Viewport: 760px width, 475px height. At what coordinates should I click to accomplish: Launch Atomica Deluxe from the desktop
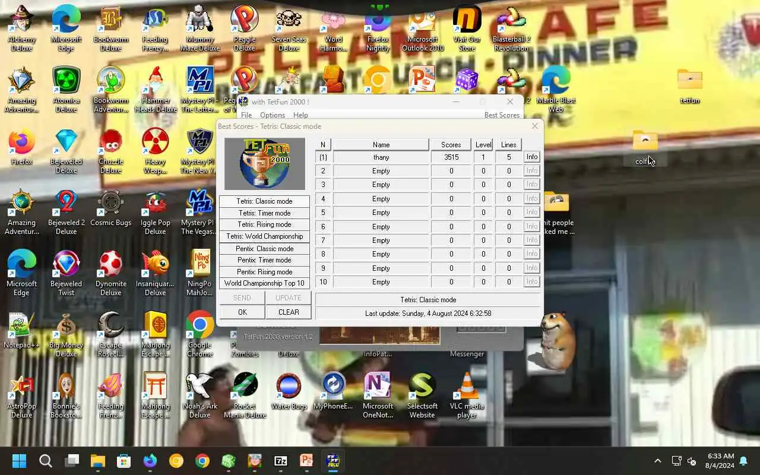point(66,90)
